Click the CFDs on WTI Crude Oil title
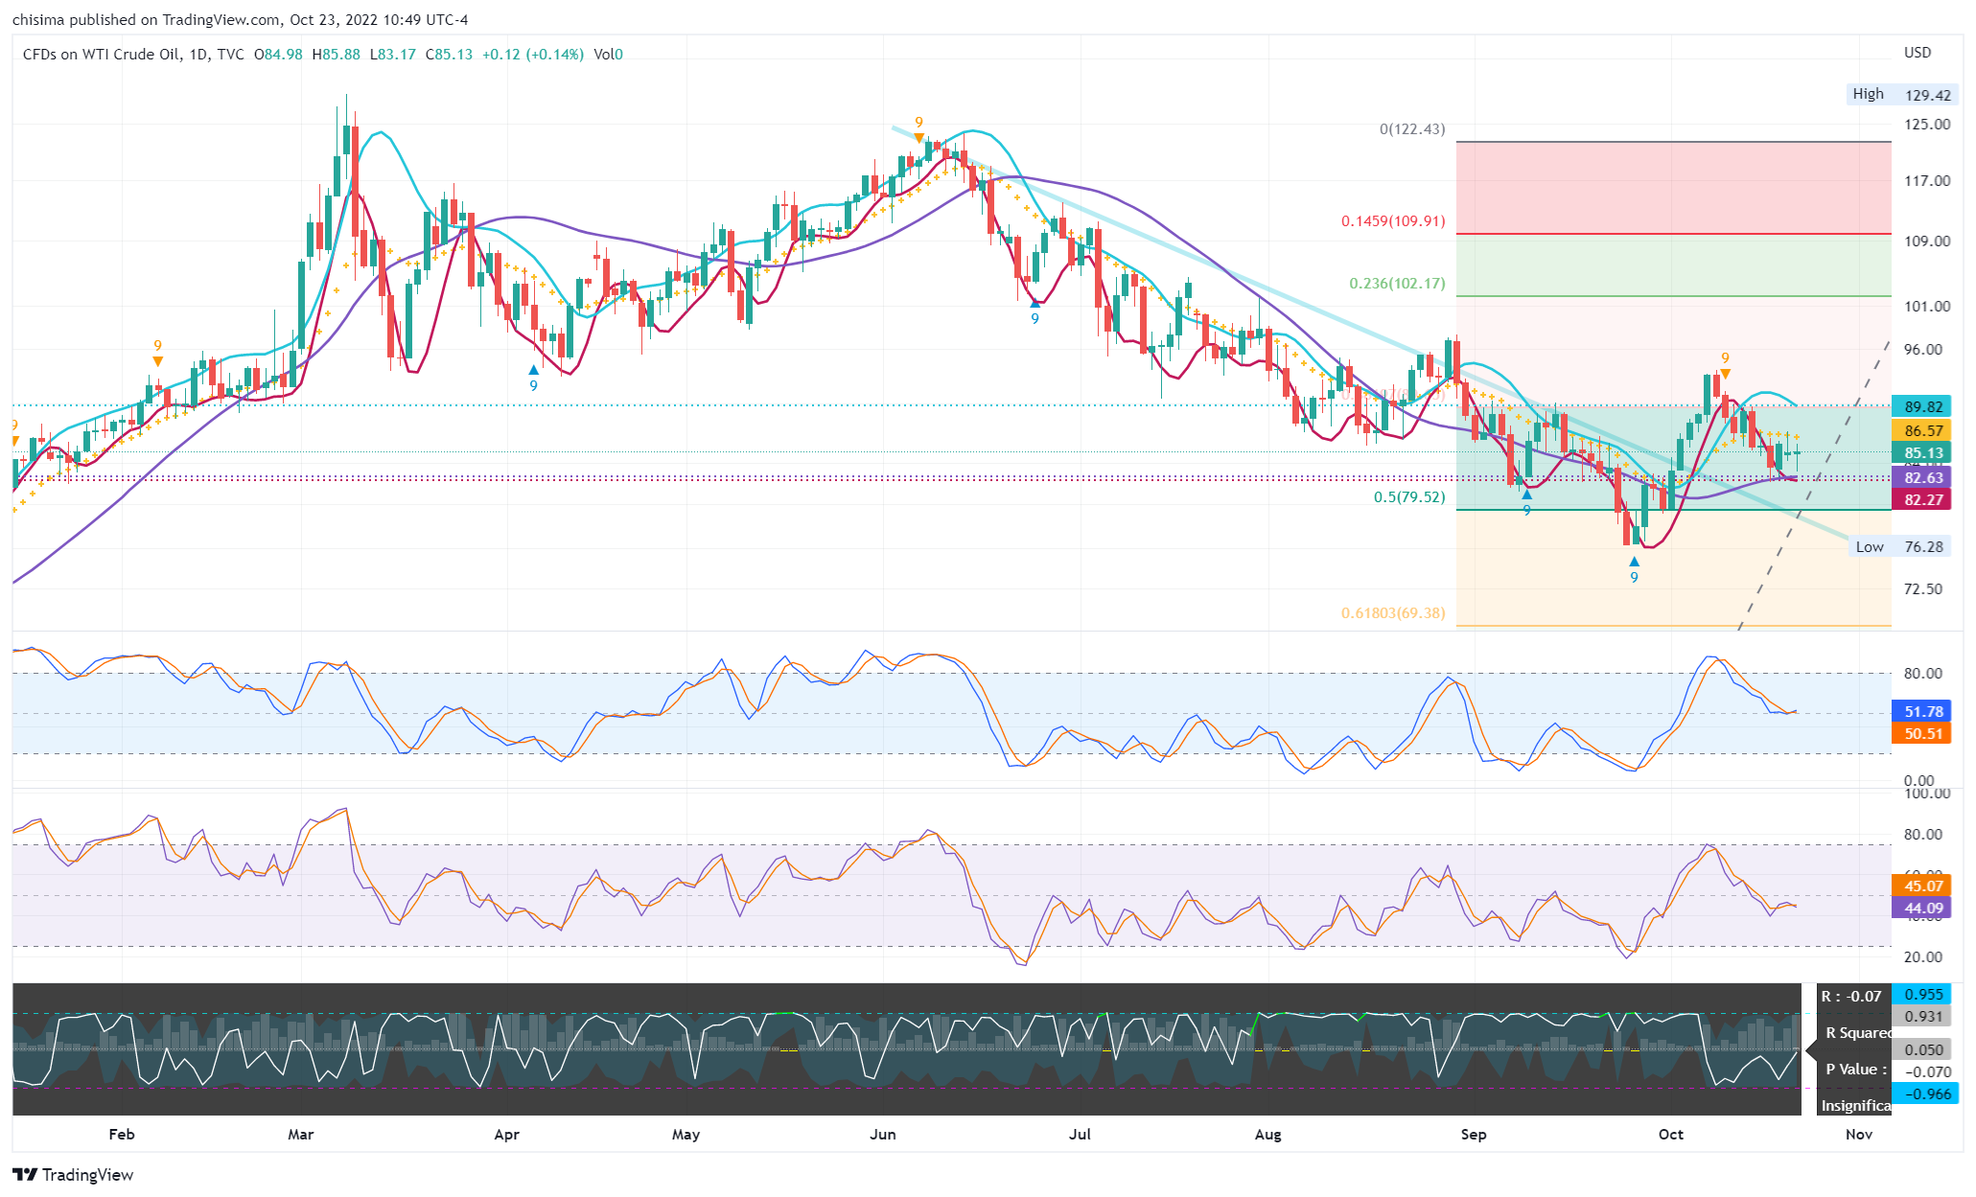Viewport: 1976px width, 1197px height. point(101,55)
